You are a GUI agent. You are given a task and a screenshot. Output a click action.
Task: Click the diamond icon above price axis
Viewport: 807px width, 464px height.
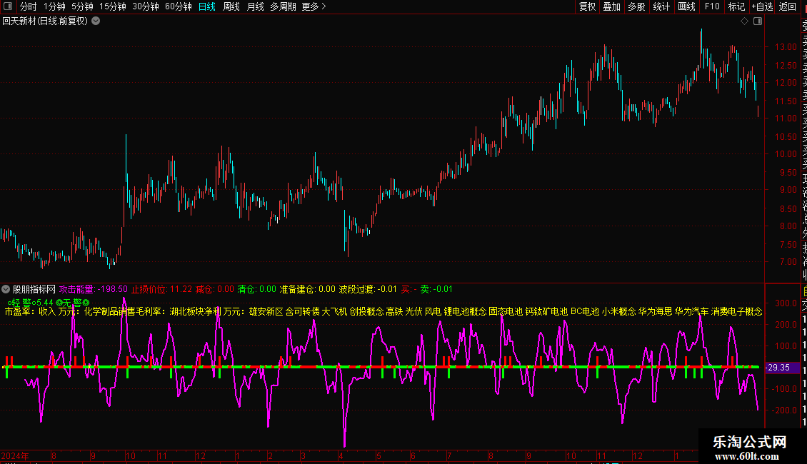click(x=744, y=21)
